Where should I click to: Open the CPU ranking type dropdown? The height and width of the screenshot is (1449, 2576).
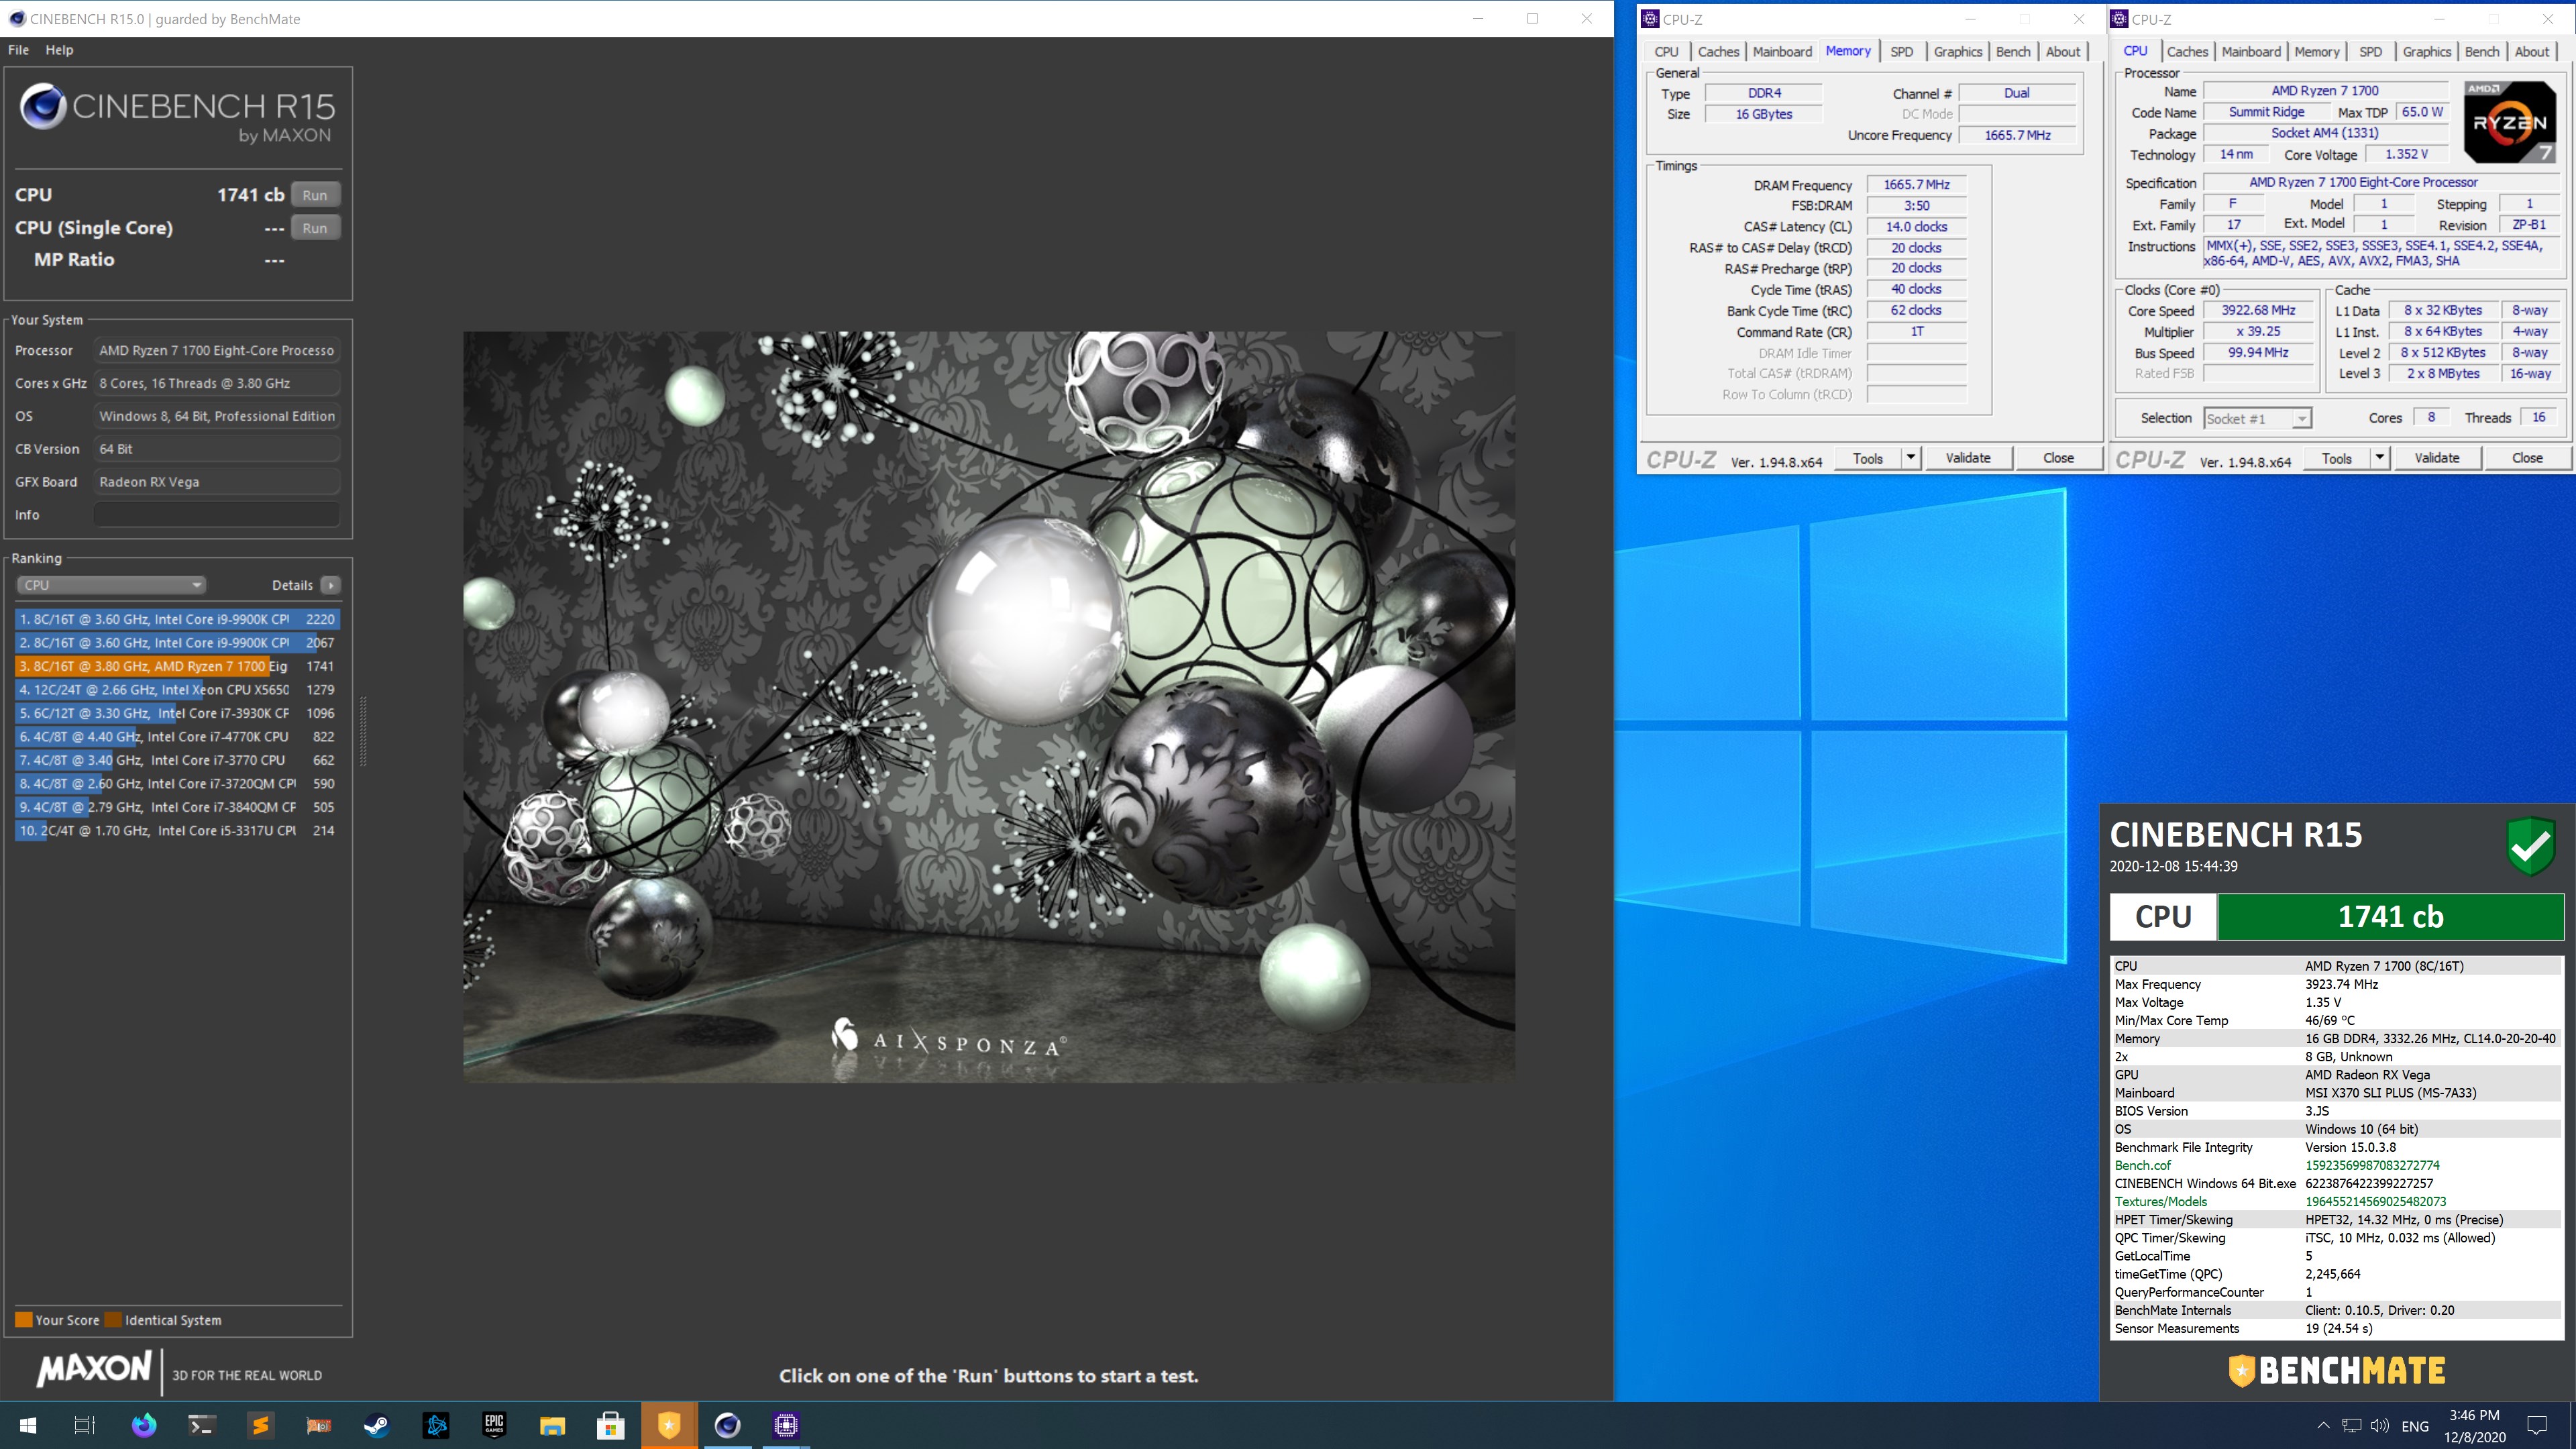(x=111, y=585)
